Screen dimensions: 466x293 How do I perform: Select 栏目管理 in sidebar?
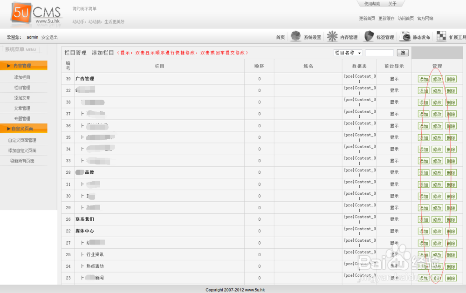click(22, 88)
